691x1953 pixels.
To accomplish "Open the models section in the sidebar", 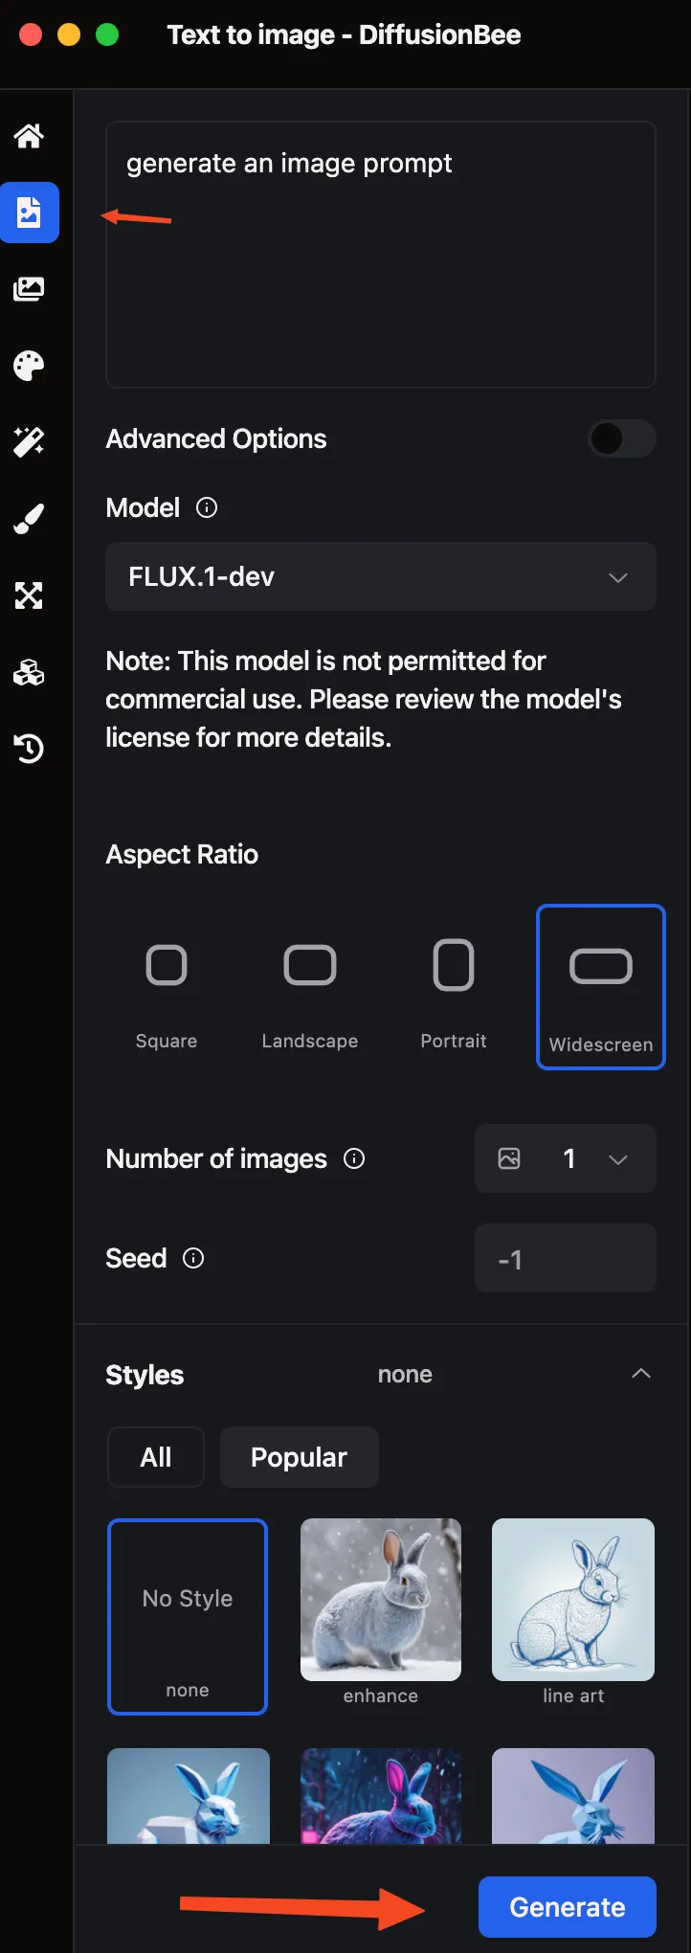I will pyautogui.click(x=29, y=672).
